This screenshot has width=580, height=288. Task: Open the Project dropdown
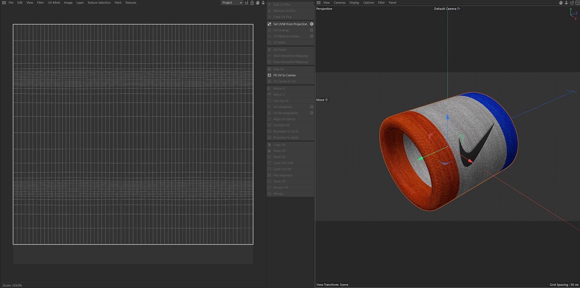coord(232,3)
